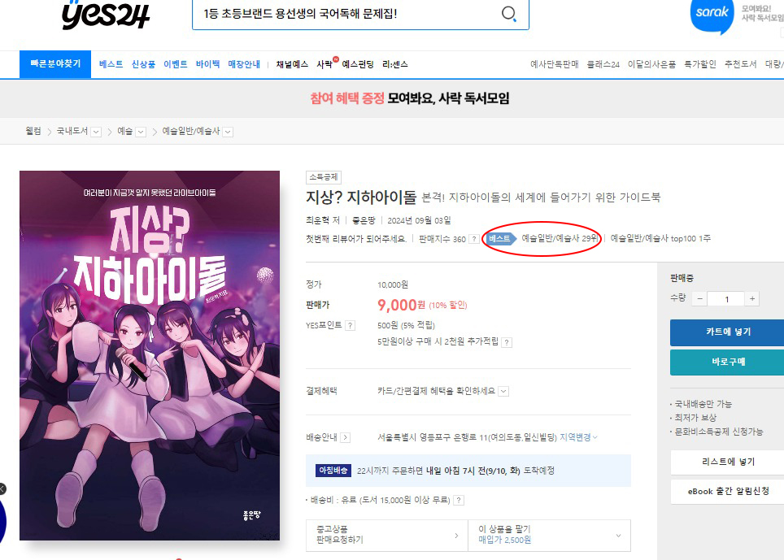The image size is (784, 560).
Task: Click eBook 출간 알림신청 button
Action: pos(727,492)
